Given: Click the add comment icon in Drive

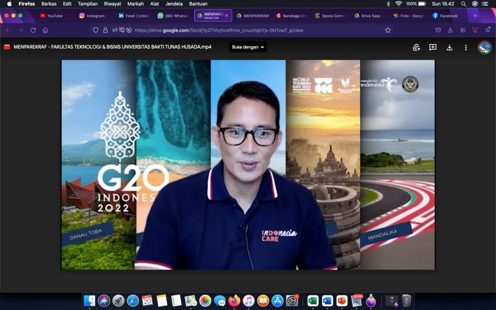Looking at the screenshot, I should tap(433, 47).
